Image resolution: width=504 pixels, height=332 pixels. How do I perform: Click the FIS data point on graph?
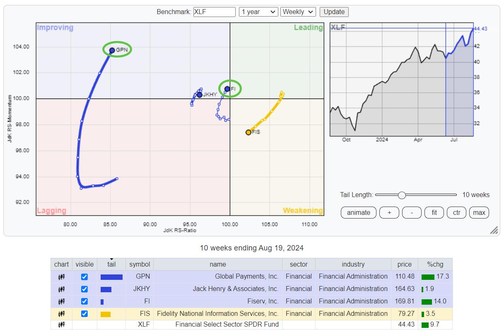point(248,132)
